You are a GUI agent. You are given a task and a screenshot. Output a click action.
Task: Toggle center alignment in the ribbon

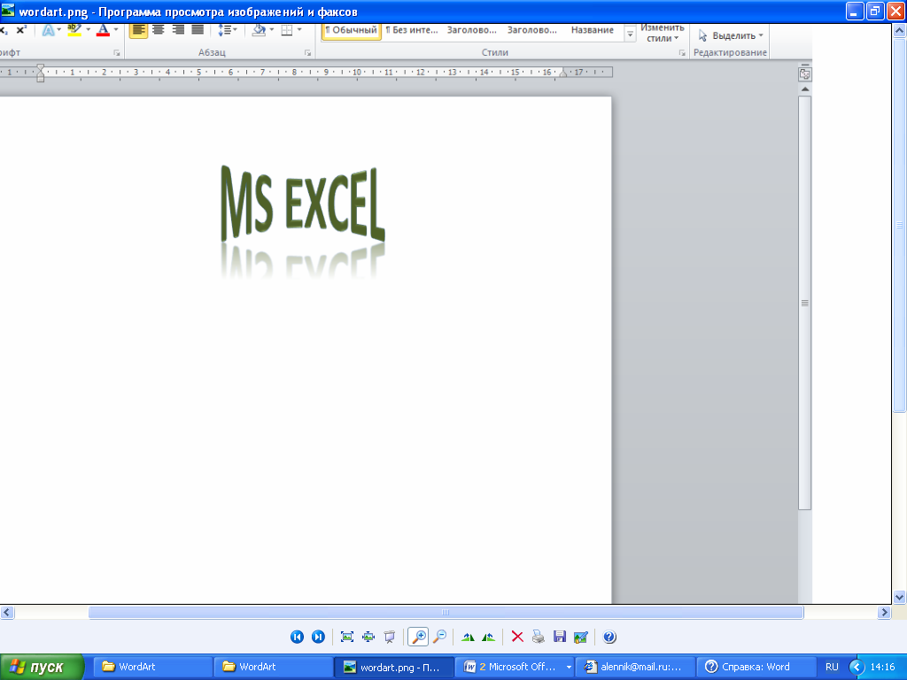tap(158, 30)
